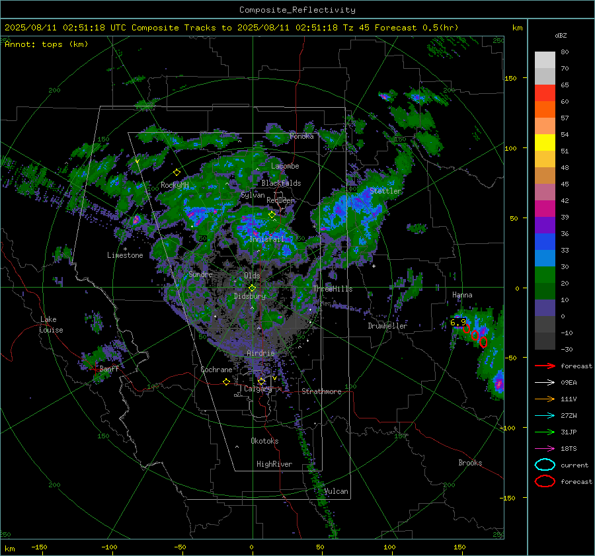Click the HighRiver town label

pos(274,464)
